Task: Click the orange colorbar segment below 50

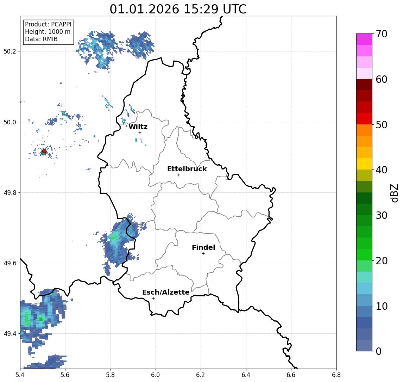Action: (364, 130)
